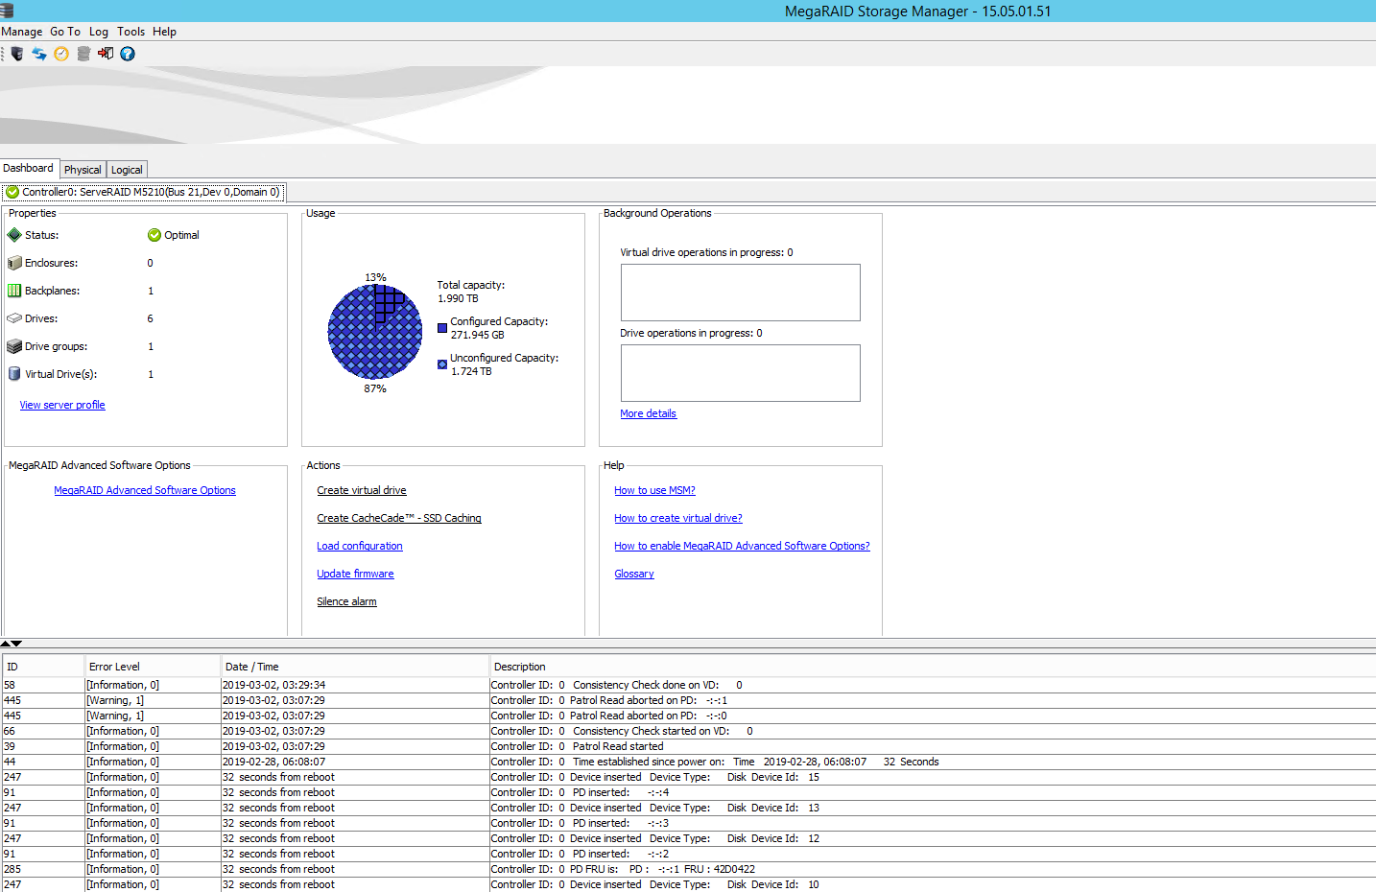The height and width of the screenshot is (892, 1376).
Task: Click the logout door-with-arrow toolbar icon
Action: (x=106, y=54)
